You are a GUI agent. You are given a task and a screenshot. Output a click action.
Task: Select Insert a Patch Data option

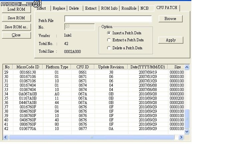[x=109, y=33]
